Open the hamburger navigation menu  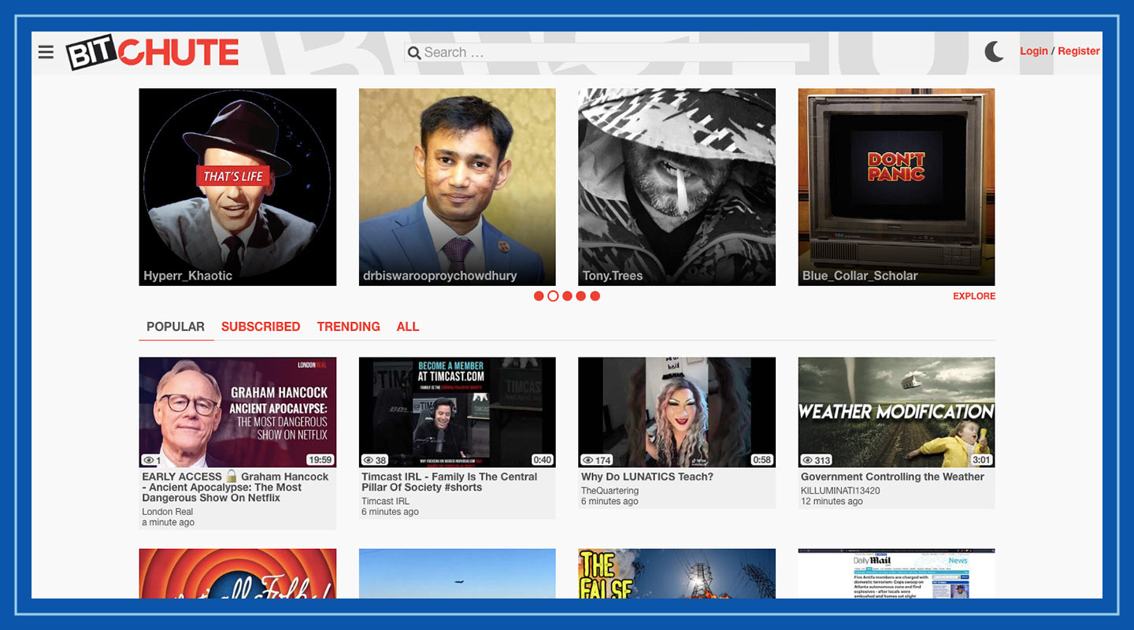tap(46, 52)
